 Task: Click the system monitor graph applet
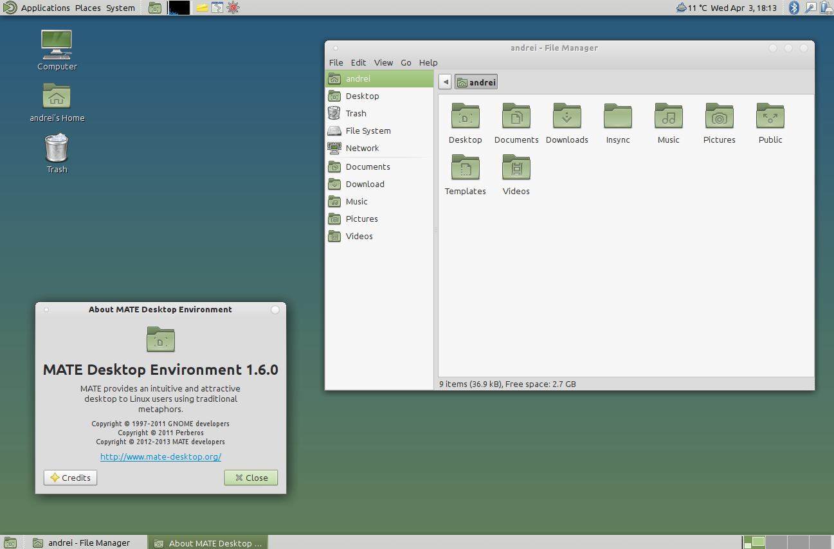point(179,8)
